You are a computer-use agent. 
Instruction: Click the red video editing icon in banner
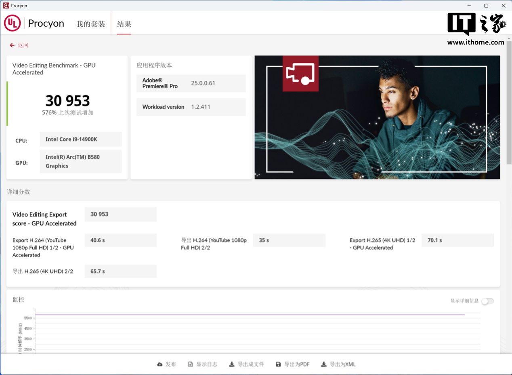point(300,74)
